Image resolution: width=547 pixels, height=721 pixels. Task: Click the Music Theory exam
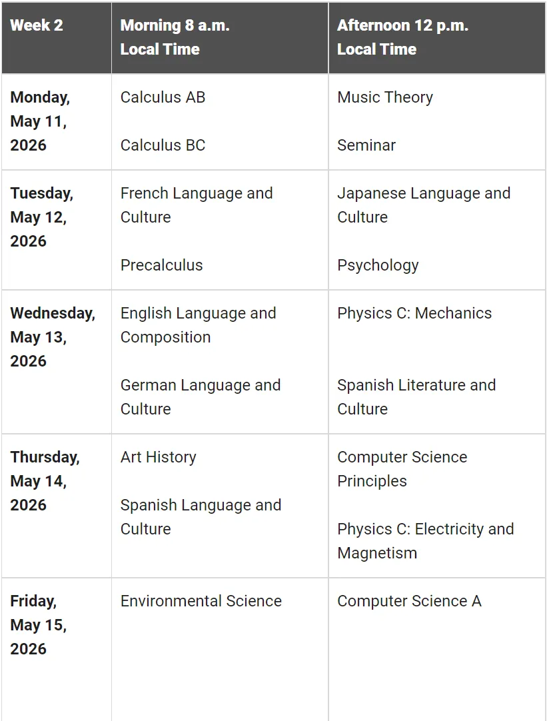tap(384, 97)
